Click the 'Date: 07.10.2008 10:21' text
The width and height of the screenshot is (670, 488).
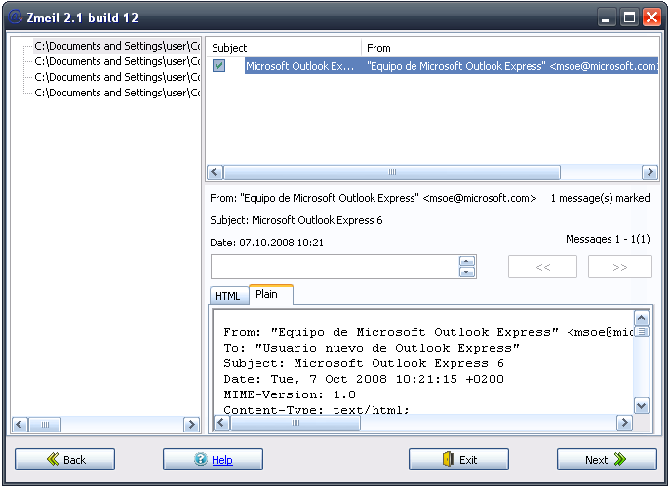[x=266, y=243]
